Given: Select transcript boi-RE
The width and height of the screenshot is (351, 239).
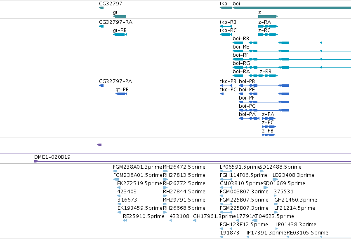Looking at the screenshot, I should (292, 51).
